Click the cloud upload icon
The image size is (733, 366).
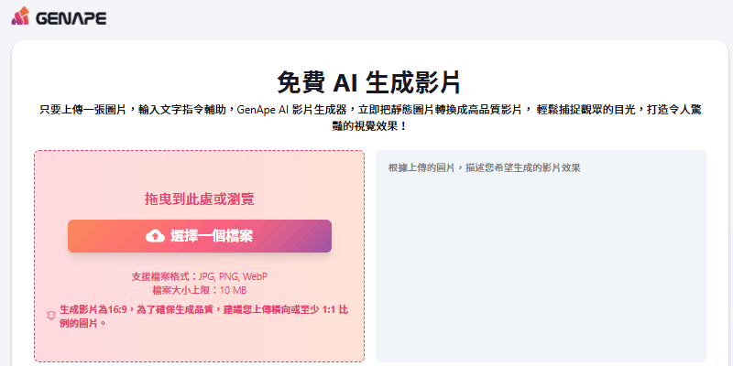tap(155, 236)
